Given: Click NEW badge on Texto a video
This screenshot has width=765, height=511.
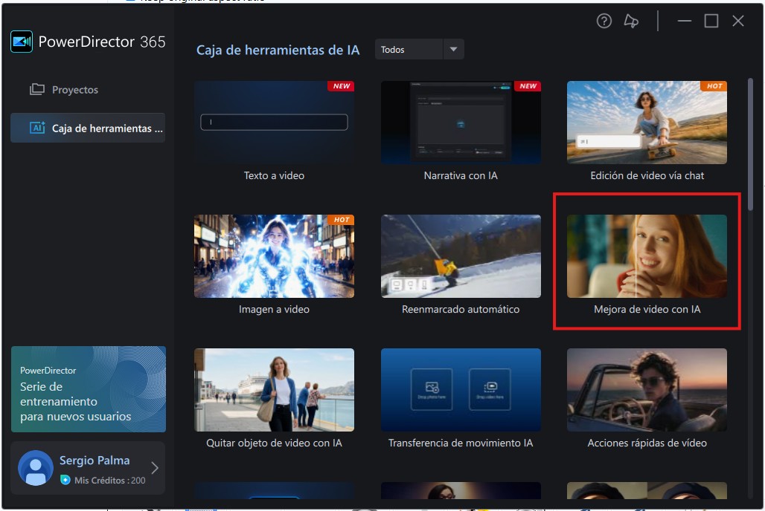Looking at the screenshot, I should pyautogui.click(x=342, y=85).
